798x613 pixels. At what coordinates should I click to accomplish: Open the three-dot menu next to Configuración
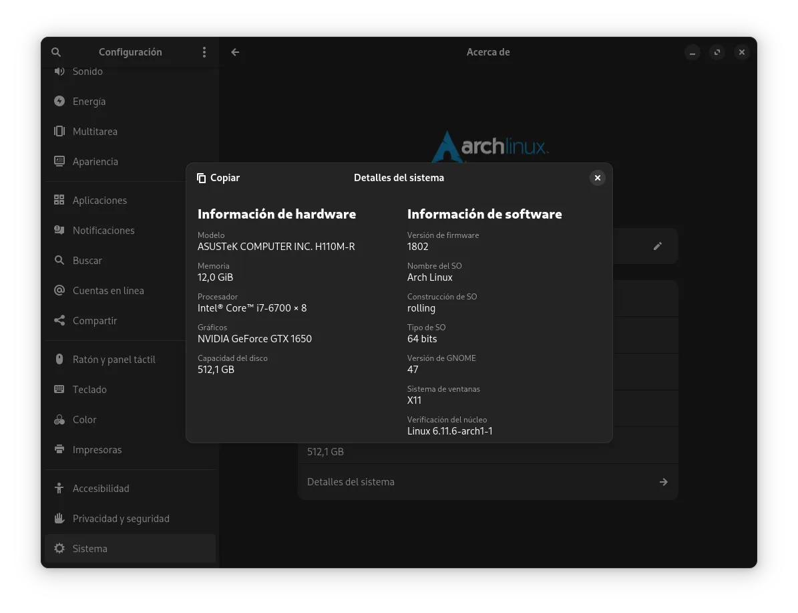204,52
